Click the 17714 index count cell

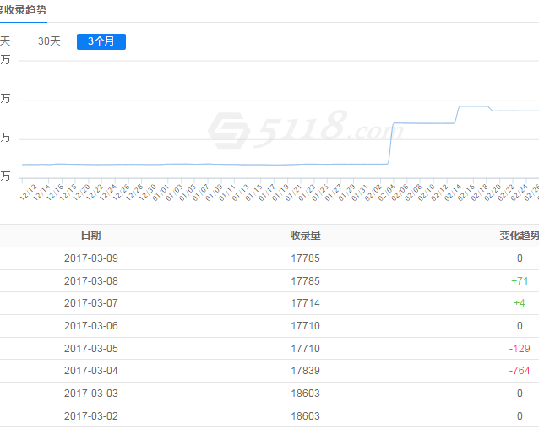[x=305, y=303]
